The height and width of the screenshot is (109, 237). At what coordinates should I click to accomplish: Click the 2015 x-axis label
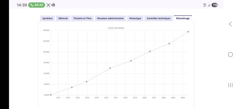point(97,98)
